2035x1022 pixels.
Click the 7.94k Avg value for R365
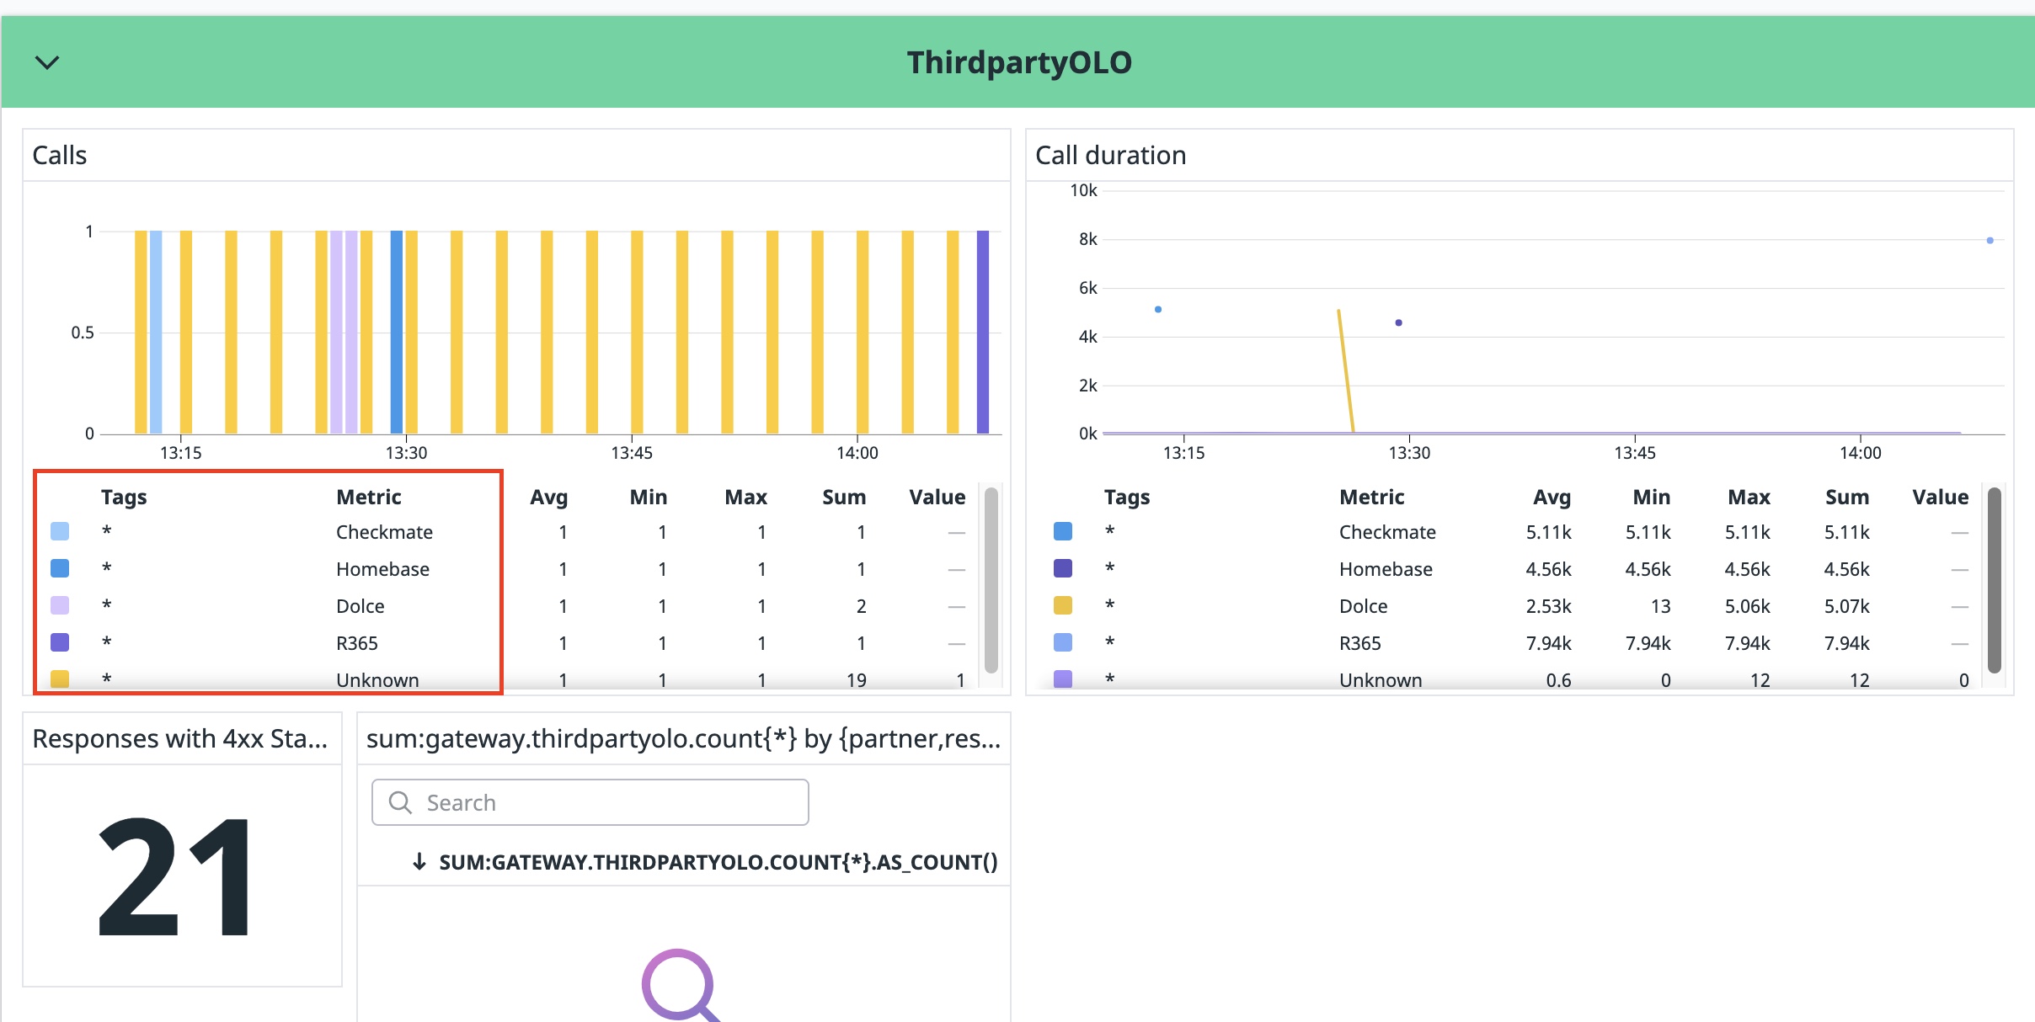pyautogui.click(x=1548, y=643)
